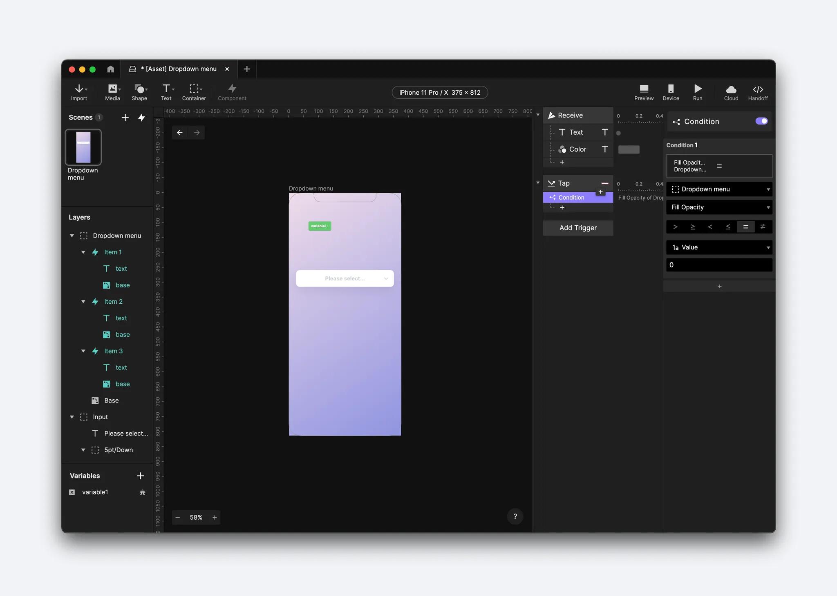Collapse the Receive trigger section

(538, 115)
